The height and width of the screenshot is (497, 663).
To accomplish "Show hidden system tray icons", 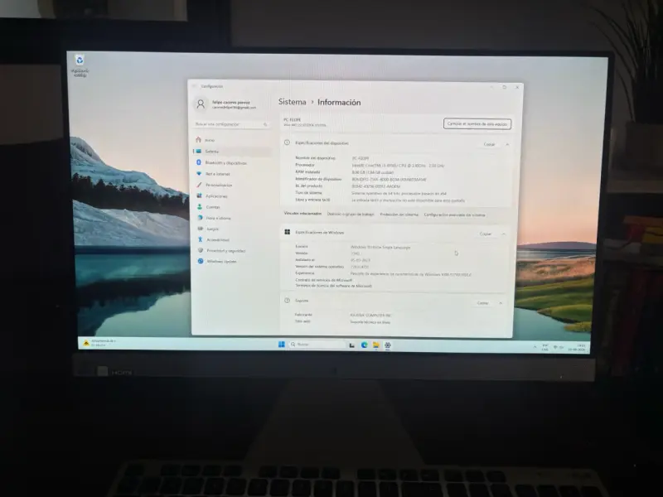I will pos(535,347).
